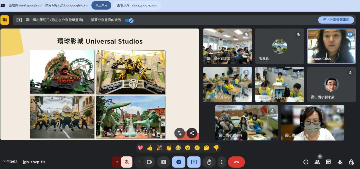360x169 pixels.
Task: Click the share icon on slide
Action: pyautogui.click(x=192, y=133)
